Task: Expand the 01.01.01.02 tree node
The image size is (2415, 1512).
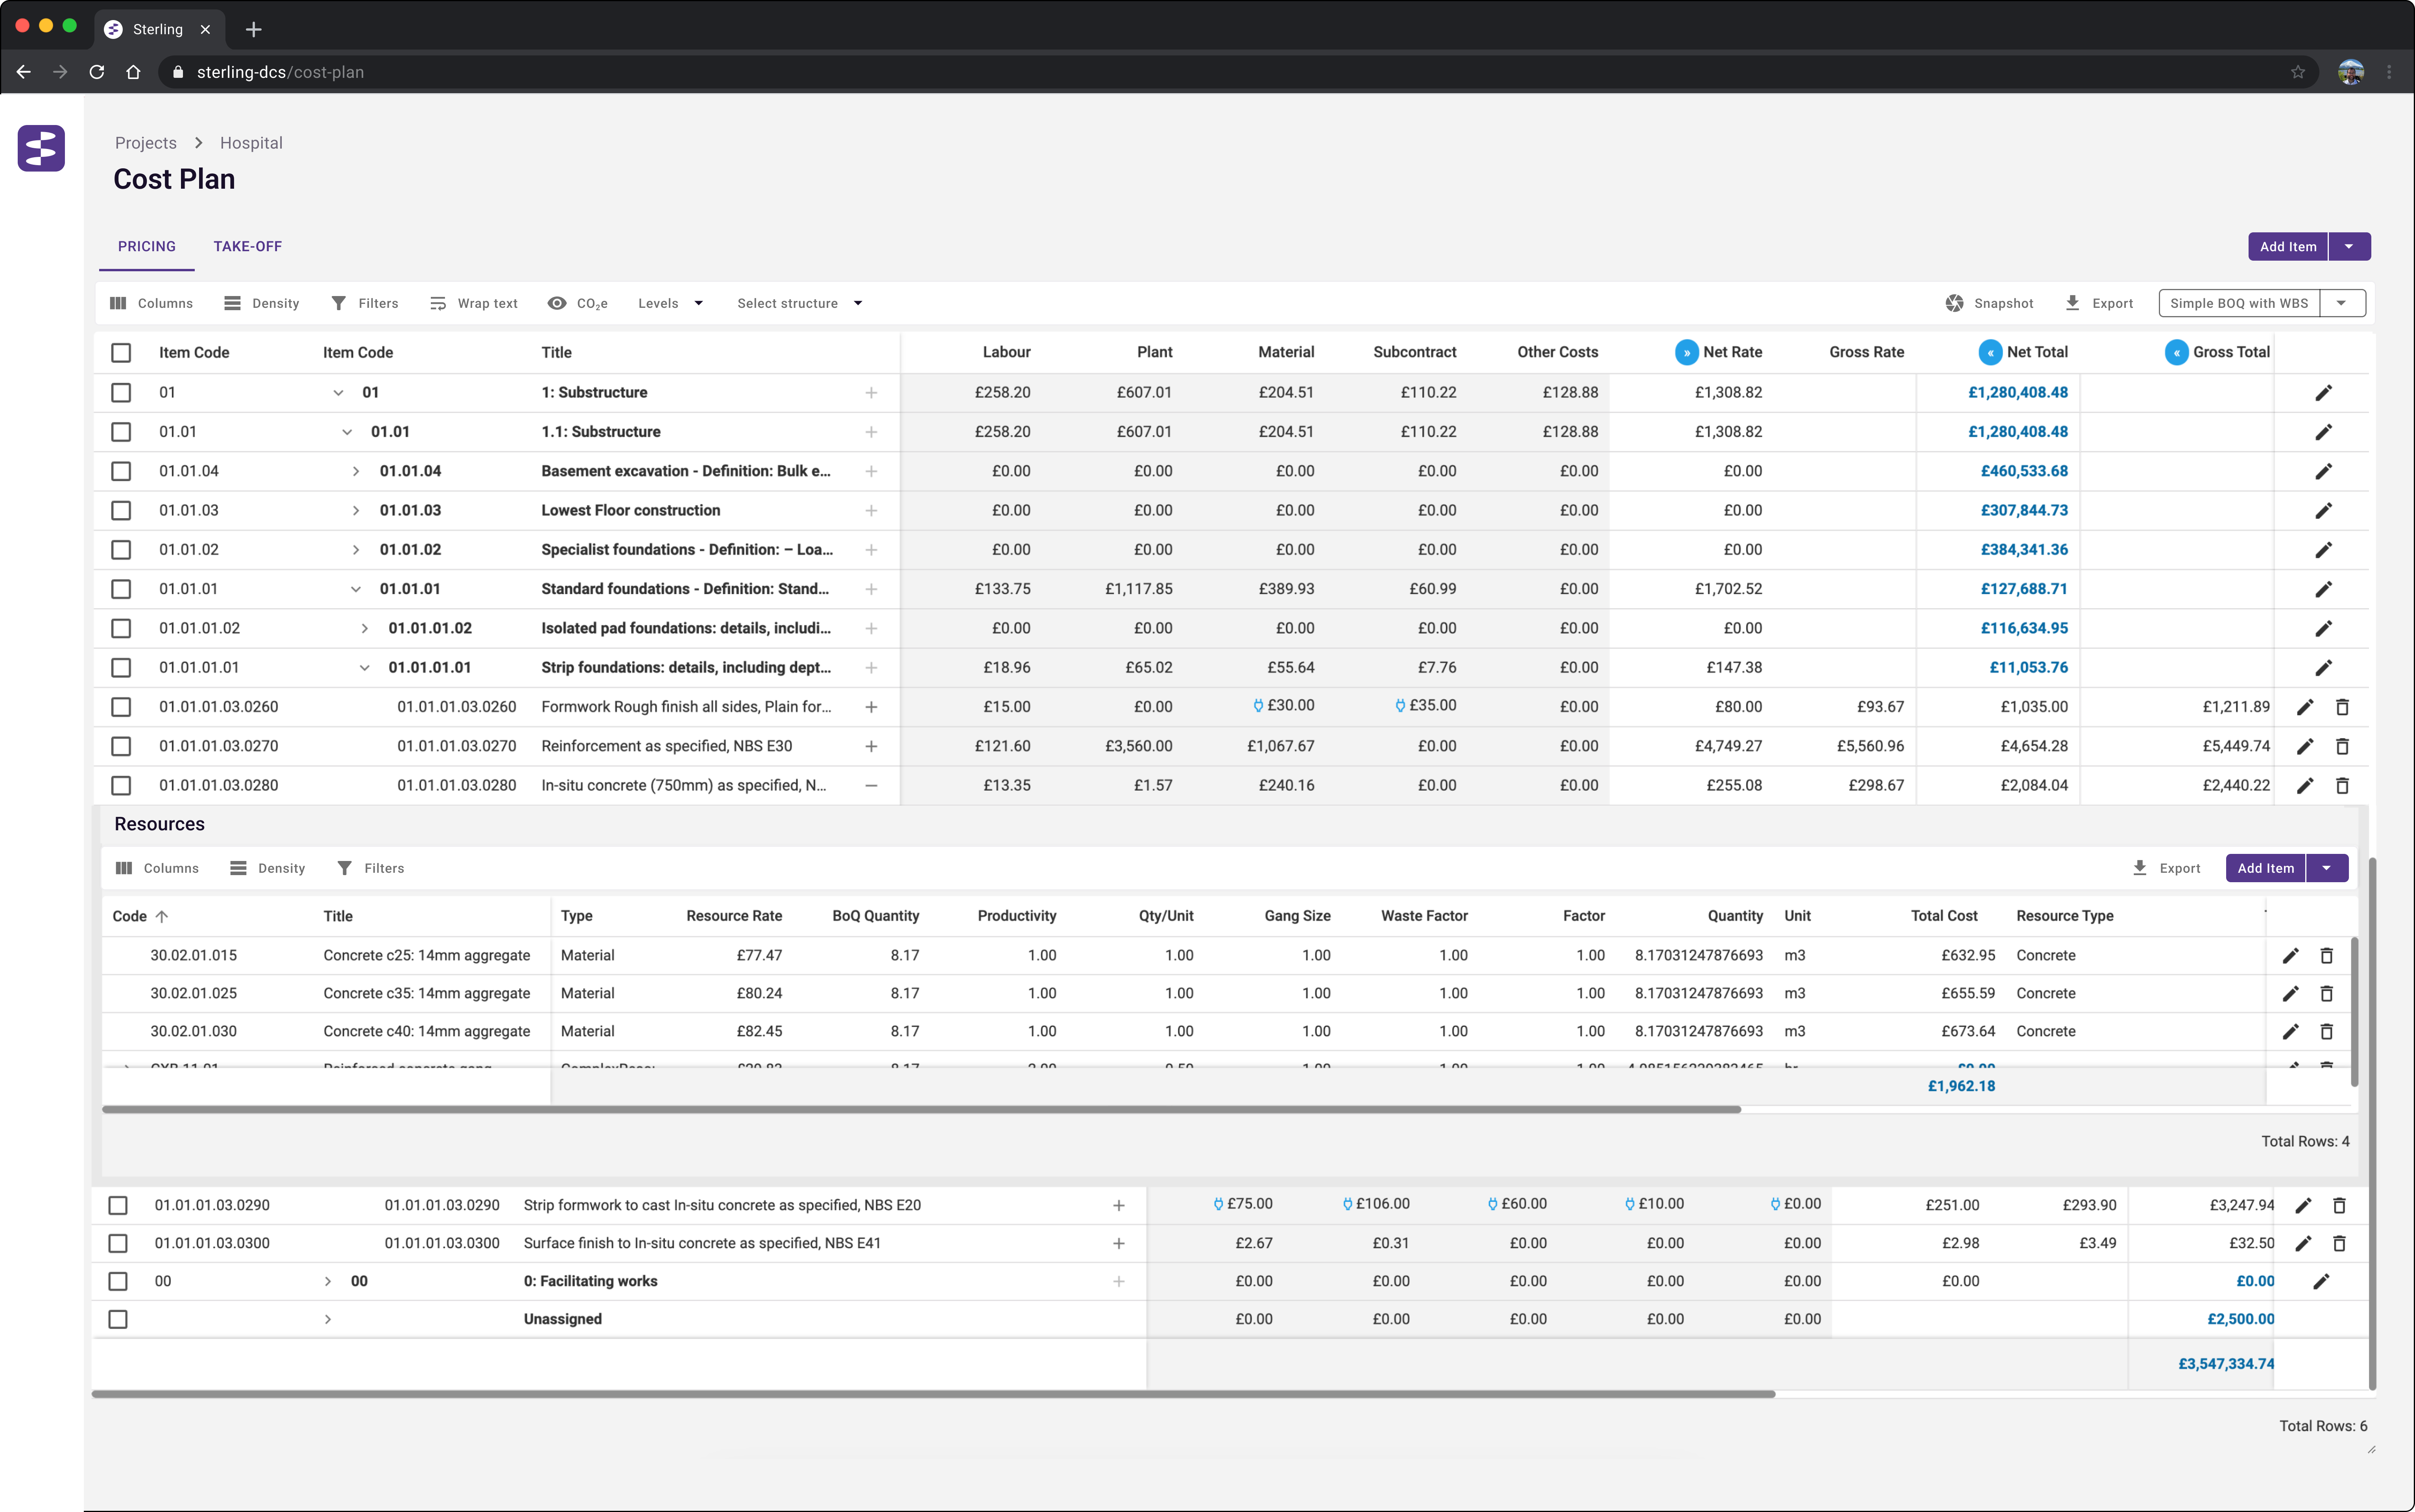Action: coord(364,628)
